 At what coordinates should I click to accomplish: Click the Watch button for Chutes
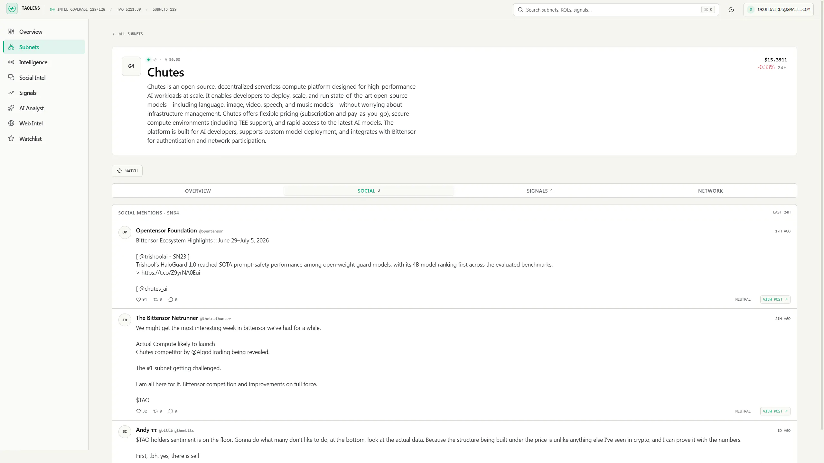tap(127, 171)
